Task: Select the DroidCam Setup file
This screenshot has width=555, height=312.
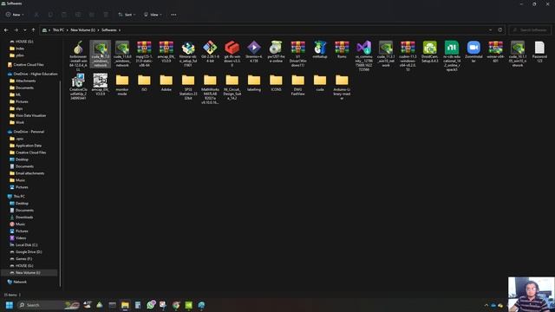Action: (430, 52)
